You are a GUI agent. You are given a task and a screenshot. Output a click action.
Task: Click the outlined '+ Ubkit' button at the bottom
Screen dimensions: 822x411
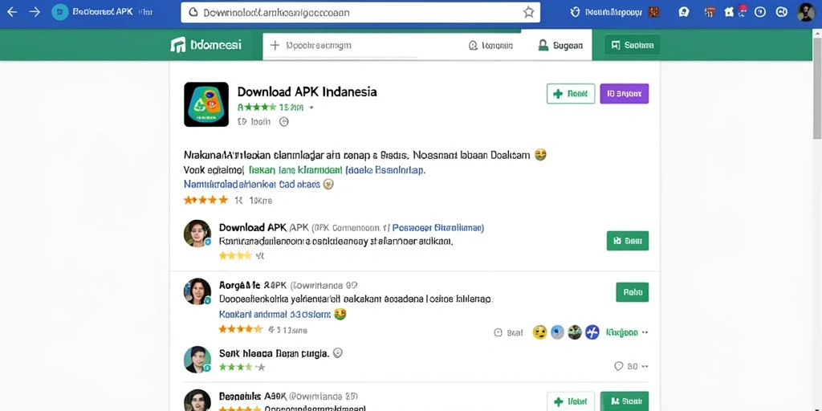571,401
